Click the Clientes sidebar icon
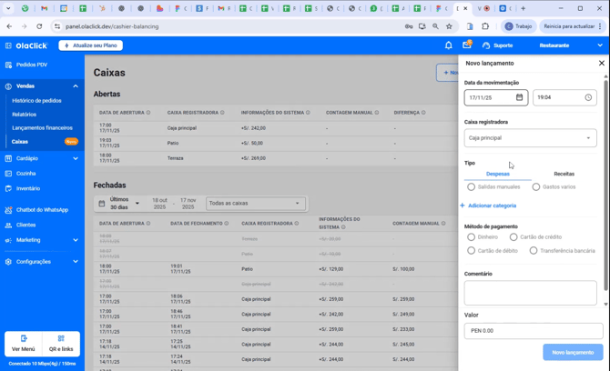Screen dimensions: 610x371 (8, 225)
